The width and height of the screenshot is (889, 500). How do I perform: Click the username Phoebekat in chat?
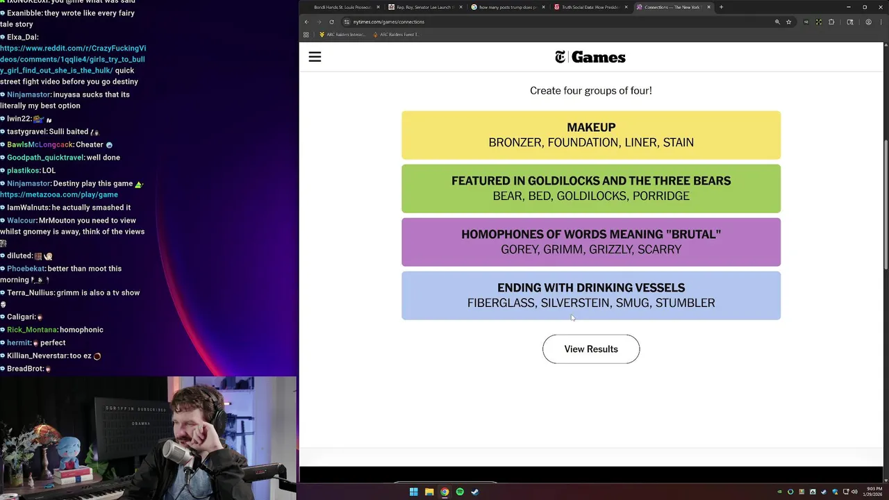point(26,269)
